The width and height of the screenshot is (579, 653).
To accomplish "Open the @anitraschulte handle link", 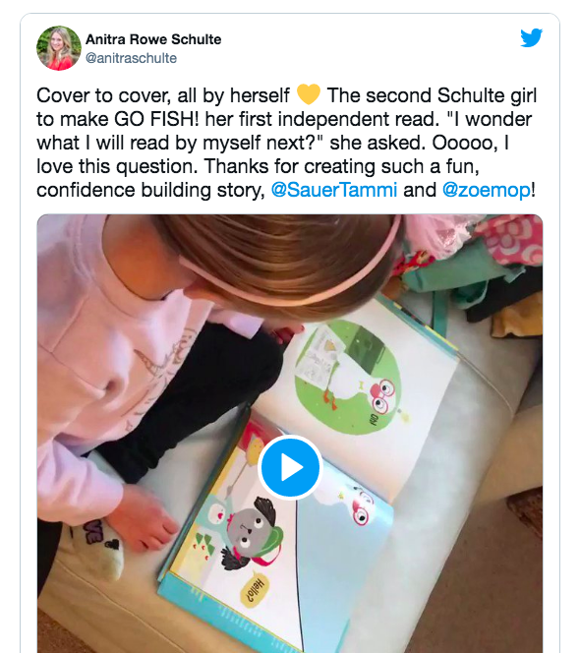I will click(131, 58).
